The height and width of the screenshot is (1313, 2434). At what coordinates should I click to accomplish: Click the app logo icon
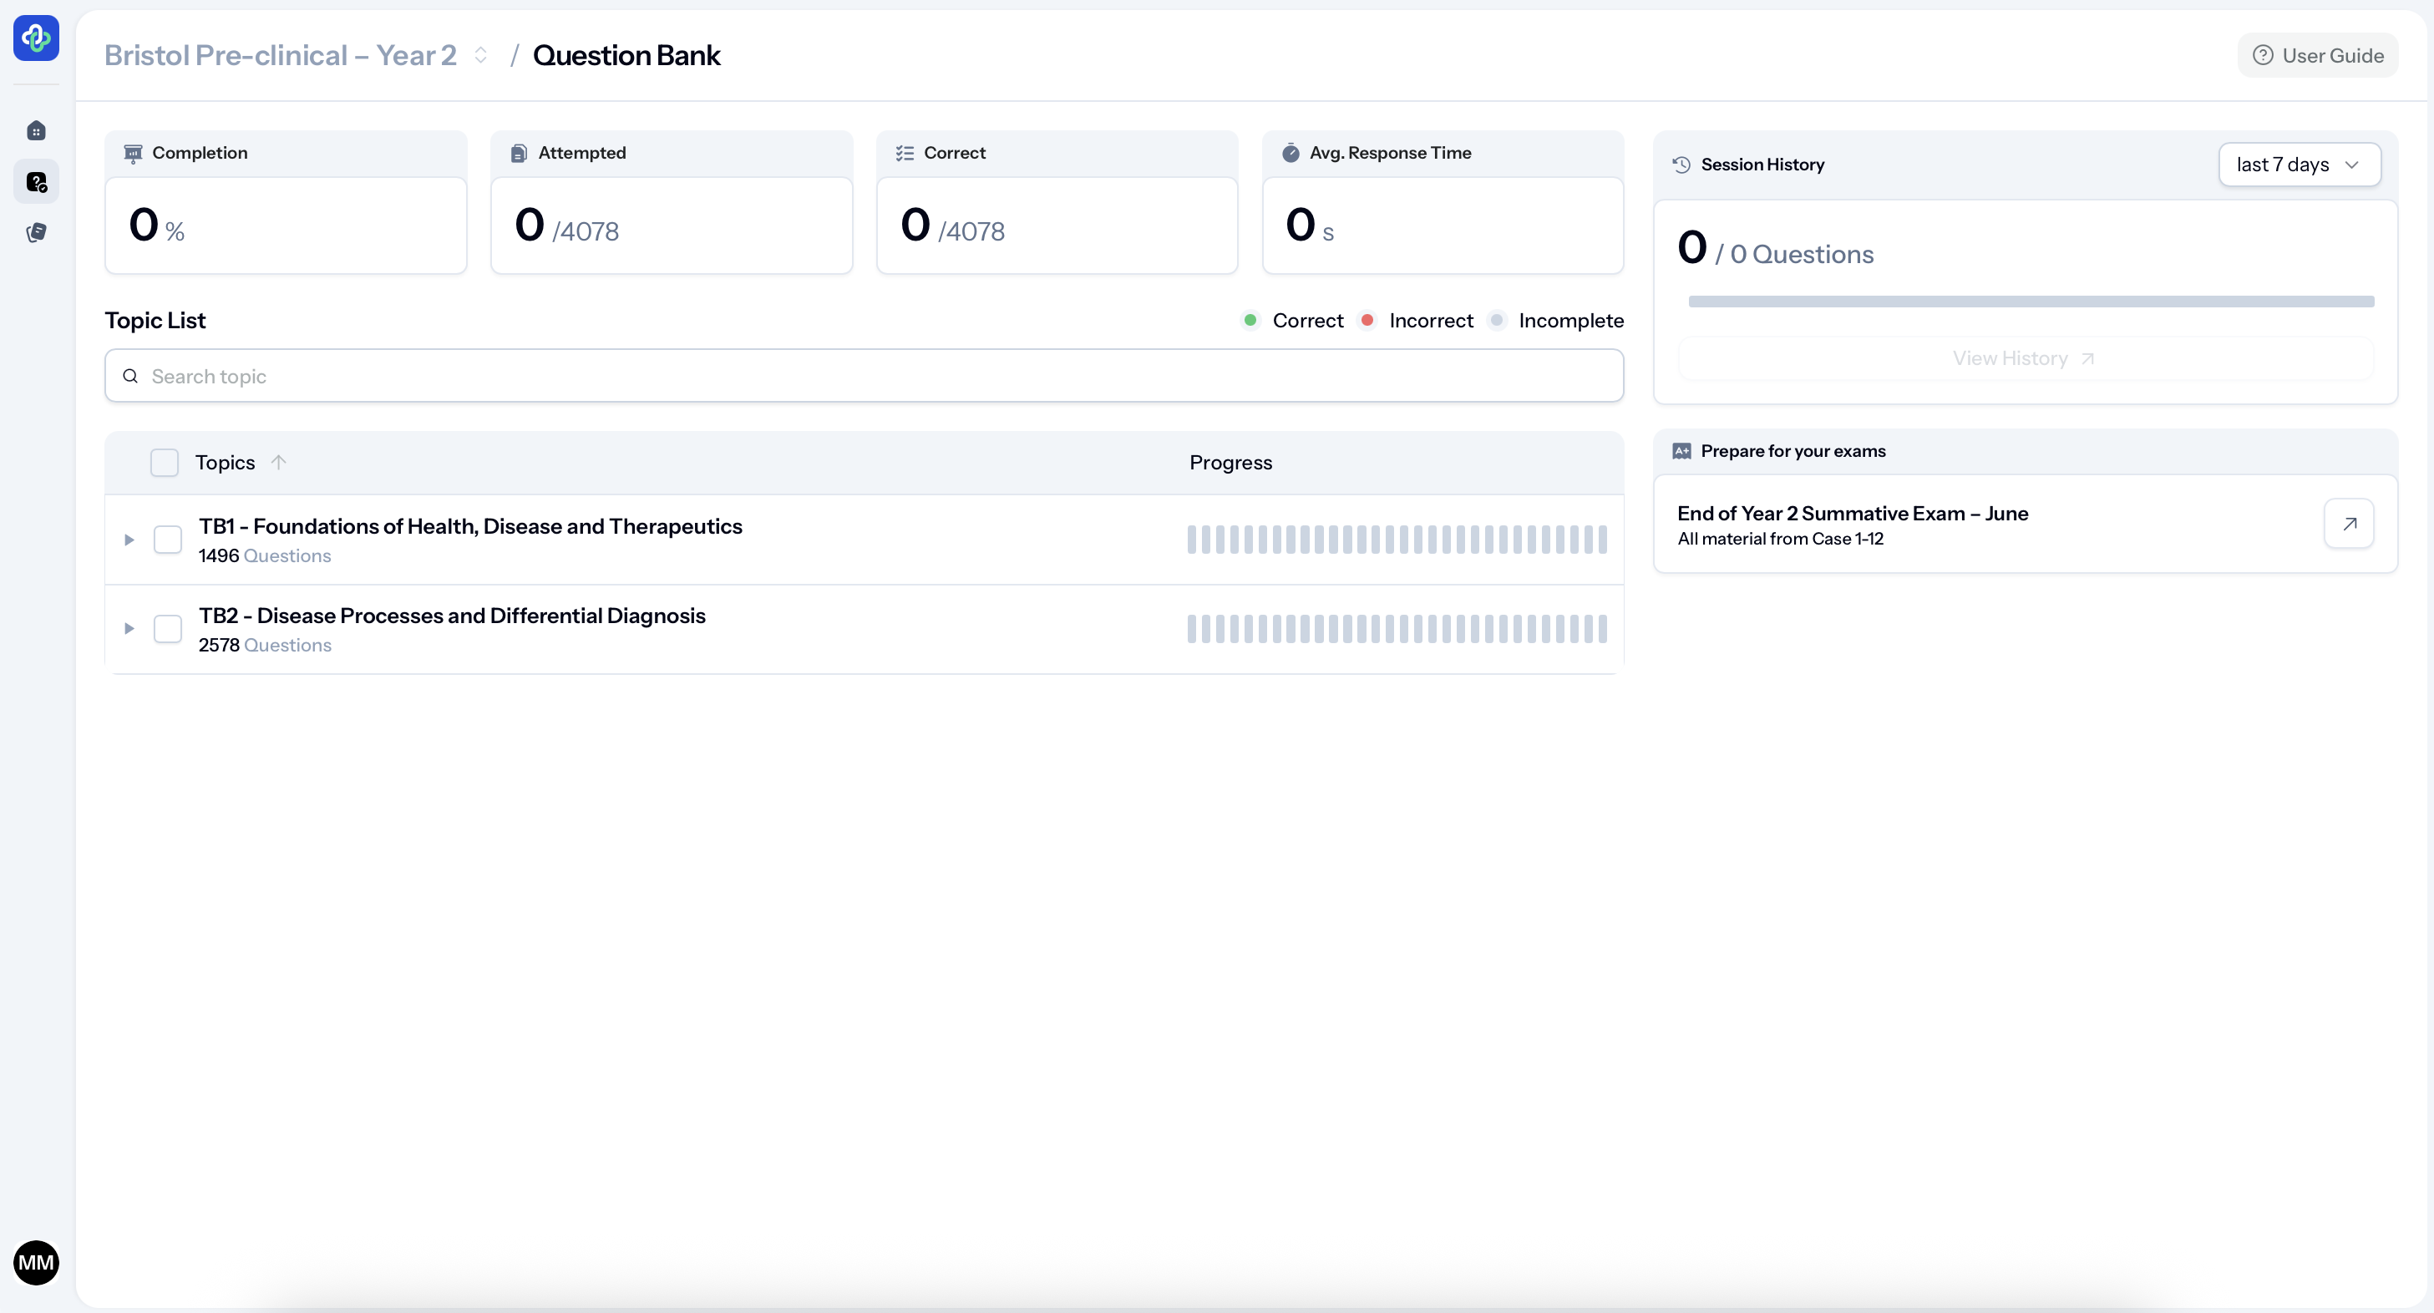pyautogui.click(x=36, y=38)
